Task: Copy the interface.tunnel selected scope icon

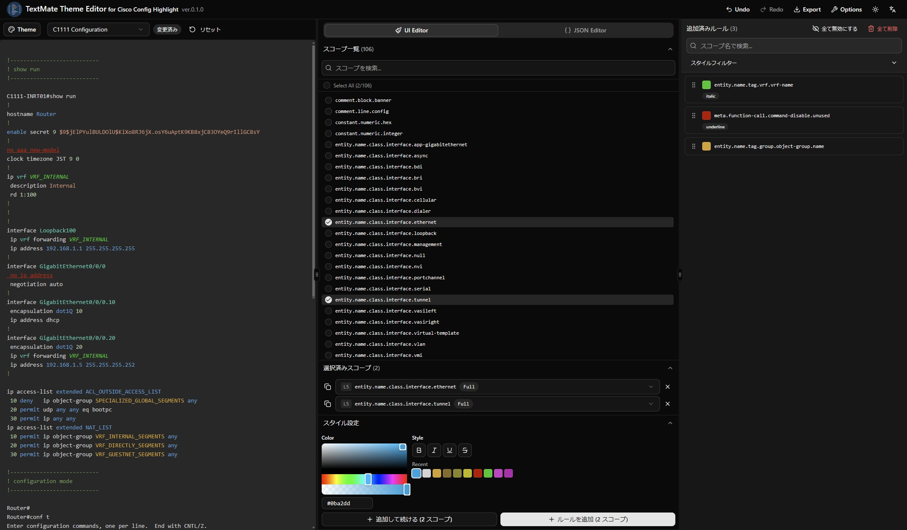Action: 328,404
